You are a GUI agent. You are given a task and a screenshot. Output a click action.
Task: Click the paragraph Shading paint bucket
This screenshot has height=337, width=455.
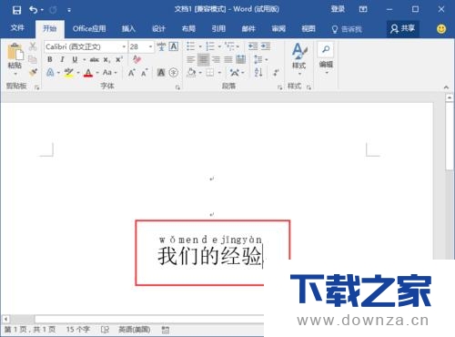(192, 73)
